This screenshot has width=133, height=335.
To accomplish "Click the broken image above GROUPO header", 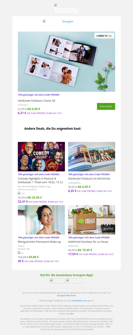I will pyautogui.click(x=56, y=5).
